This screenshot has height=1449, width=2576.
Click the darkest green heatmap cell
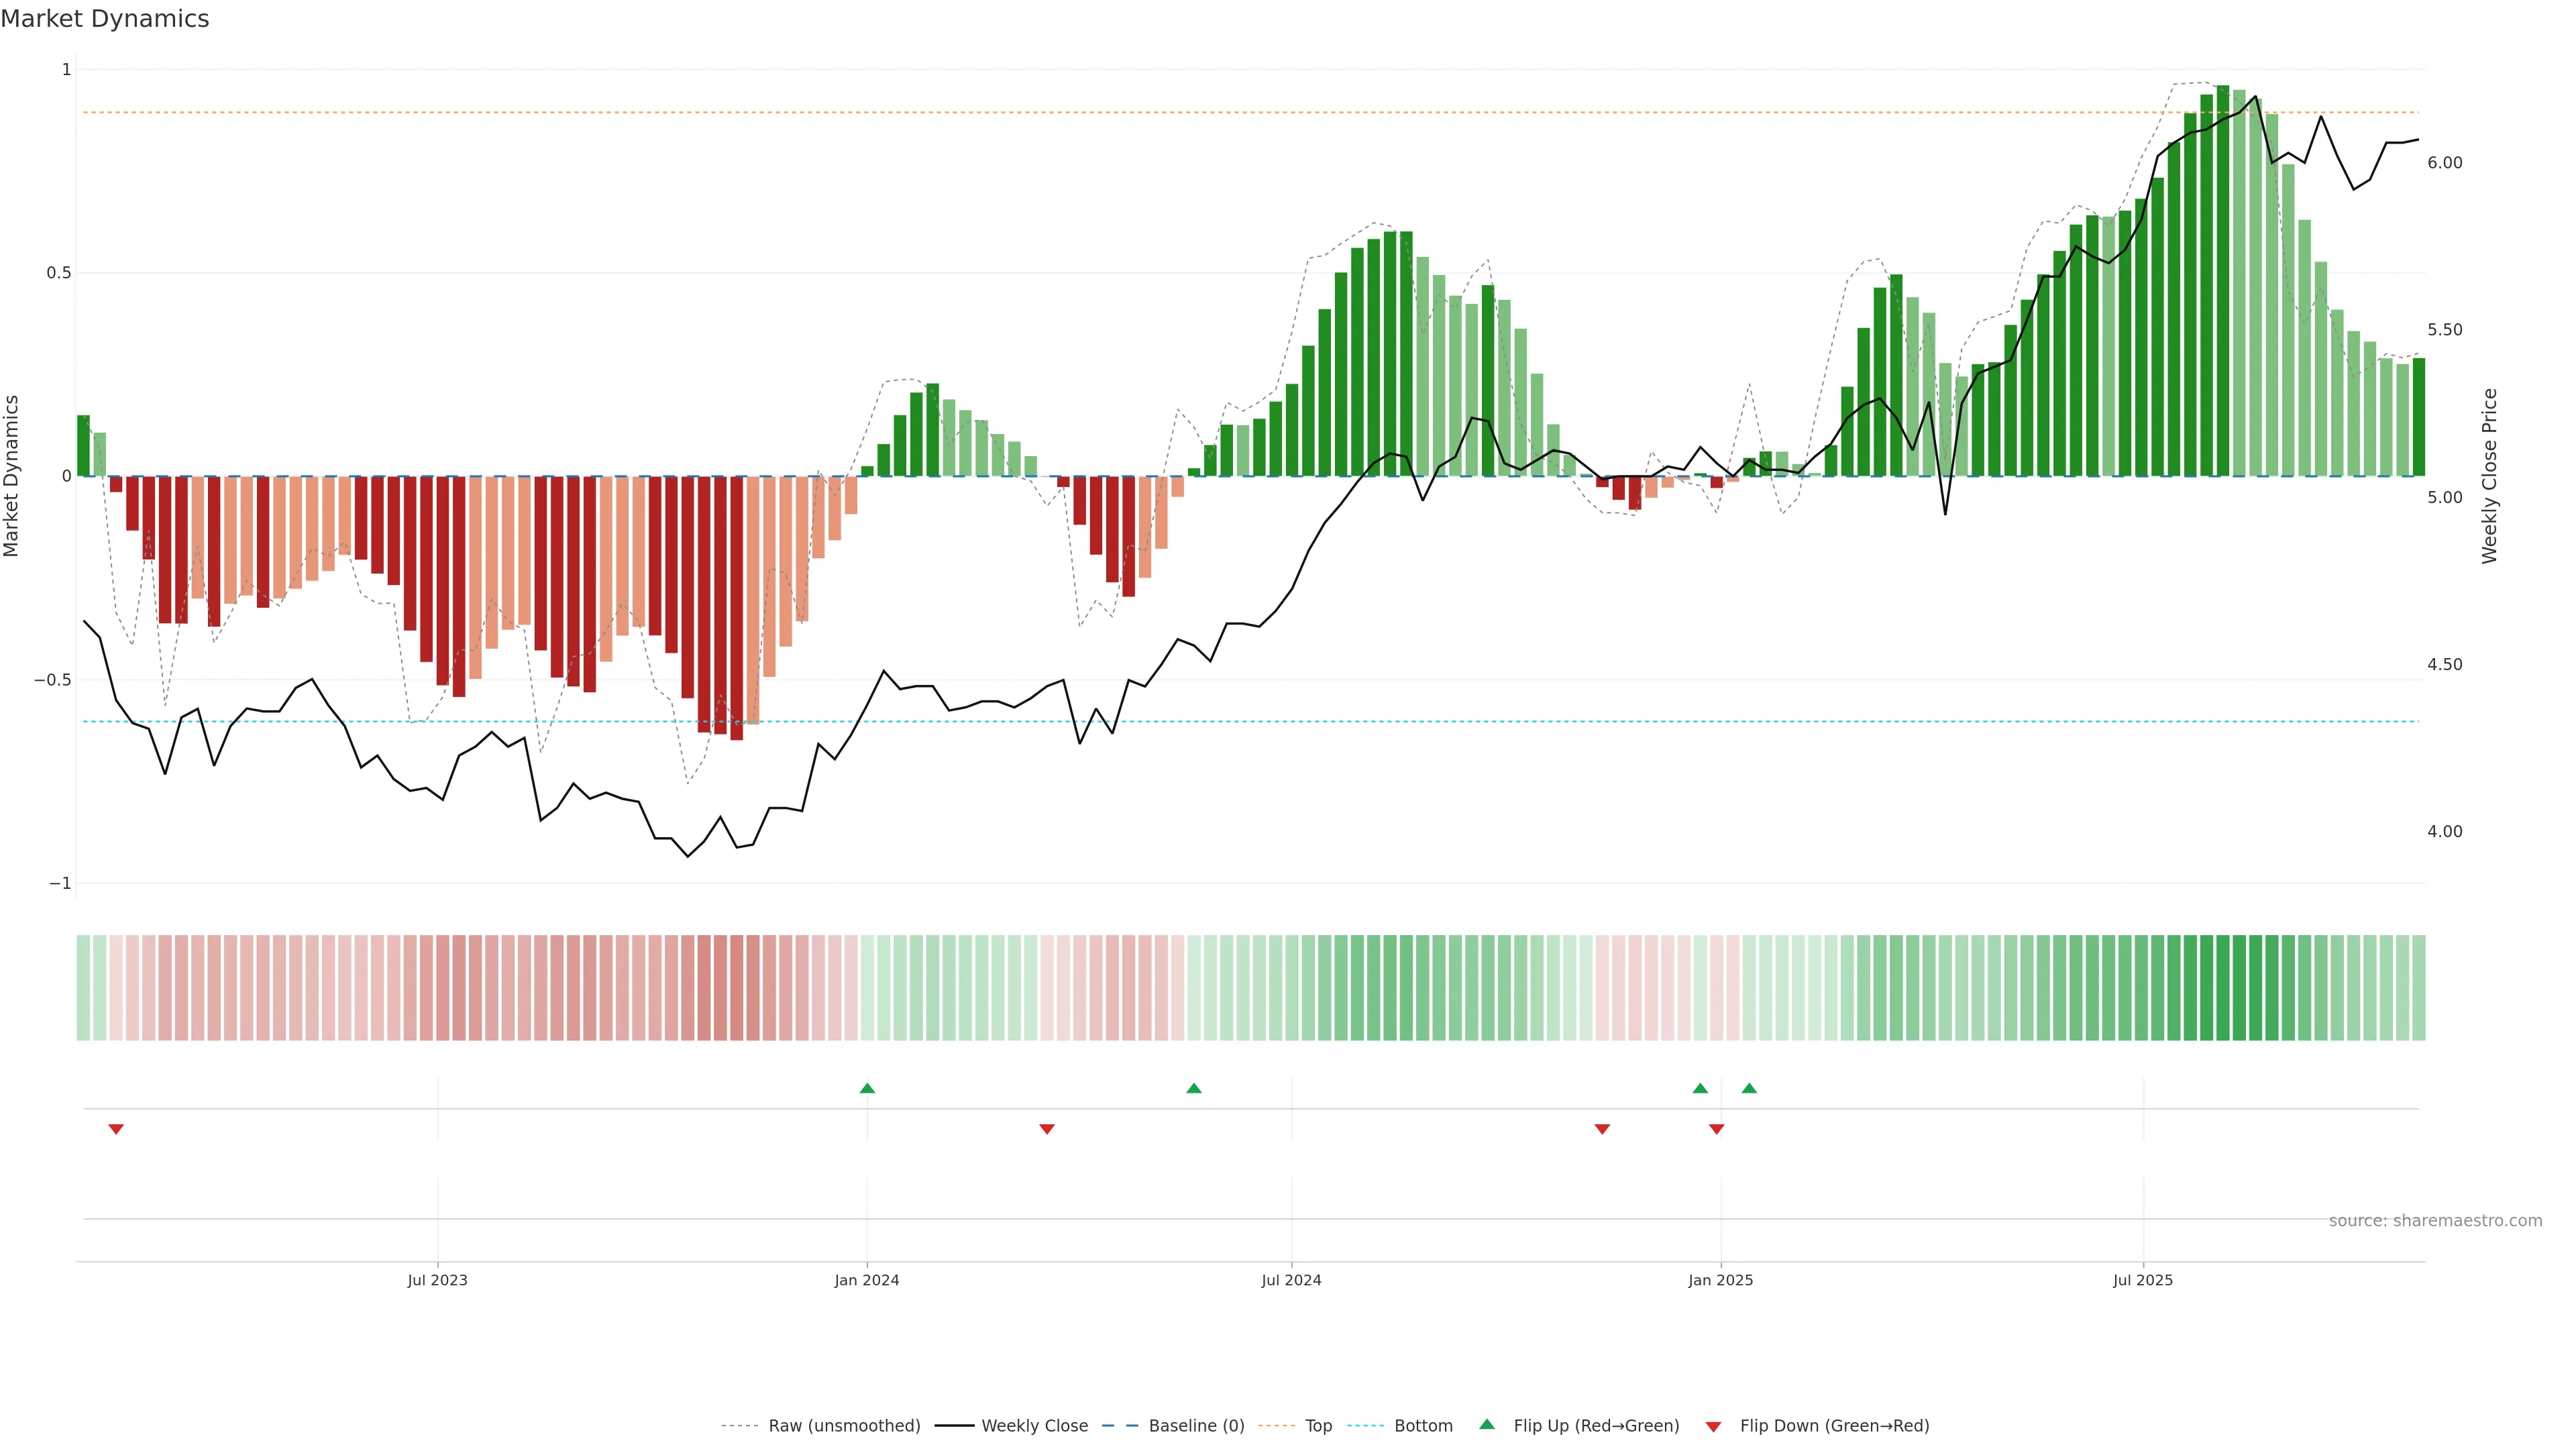pos(2223,988)
